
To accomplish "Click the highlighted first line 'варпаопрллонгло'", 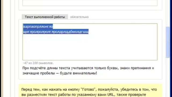I will coord(38,26).
